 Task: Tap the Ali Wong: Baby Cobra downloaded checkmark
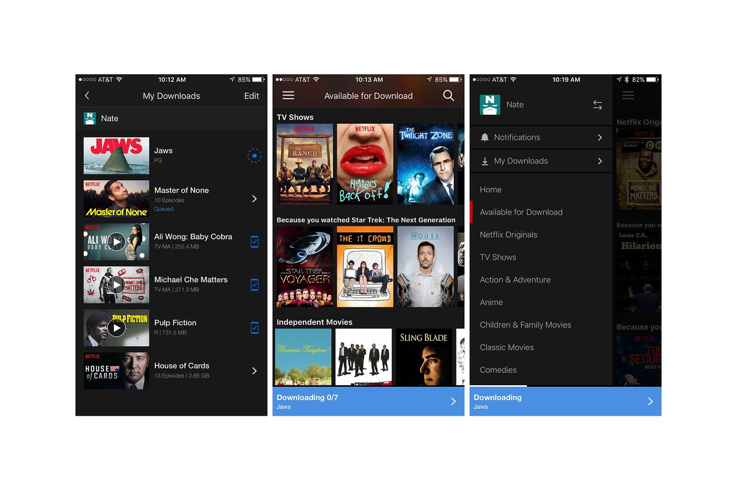(x=254, y=242)
